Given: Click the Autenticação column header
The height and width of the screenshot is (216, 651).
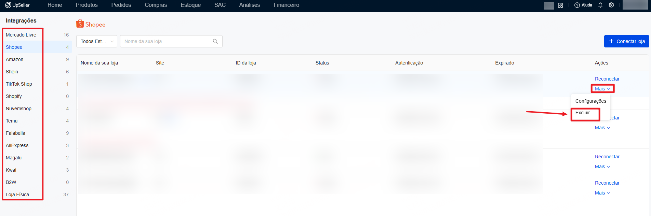Looking at the screenshot, I should [x=409, y=63].
